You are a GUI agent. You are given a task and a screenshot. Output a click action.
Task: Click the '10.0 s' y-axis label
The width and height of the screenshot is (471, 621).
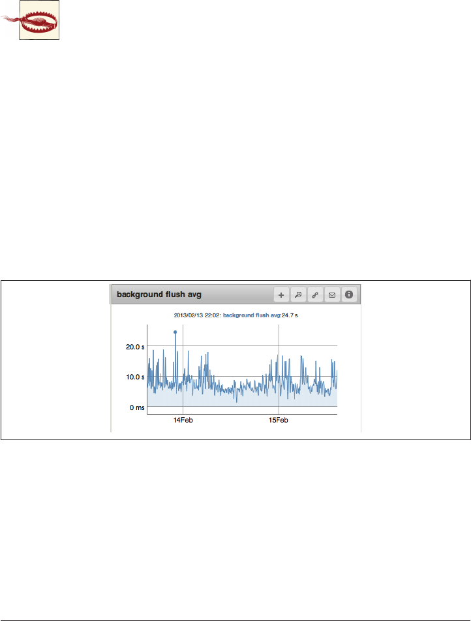(x=135, y=377)
